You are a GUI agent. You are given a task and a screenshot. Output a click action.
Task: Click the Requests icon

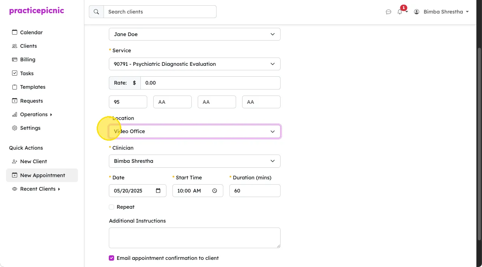point(15,101)
